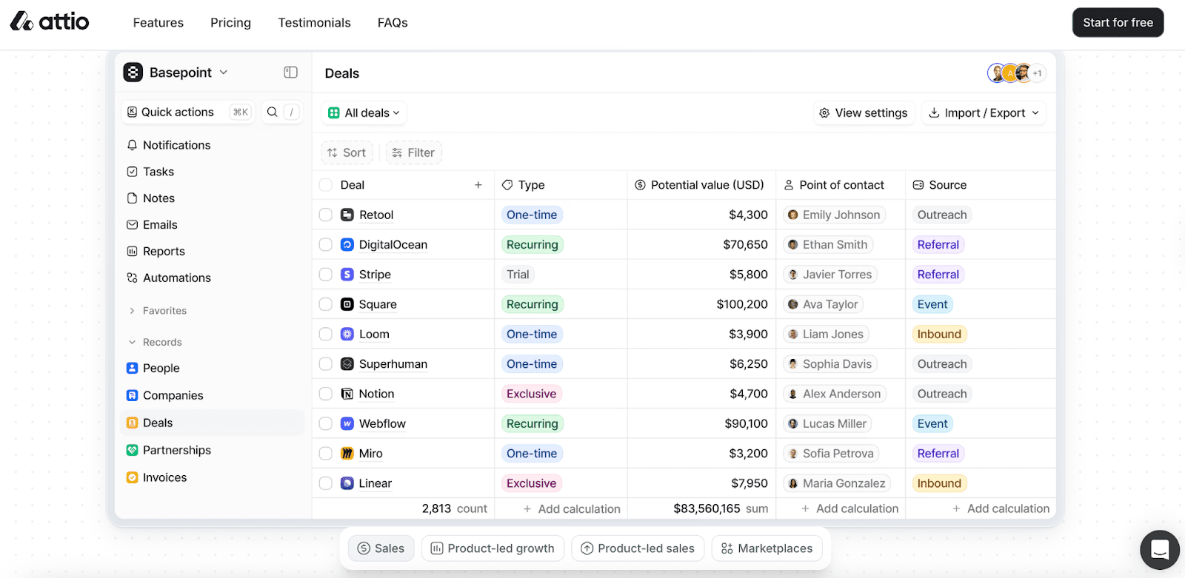Click the Tasks checkmark icon

click(132, 172)
